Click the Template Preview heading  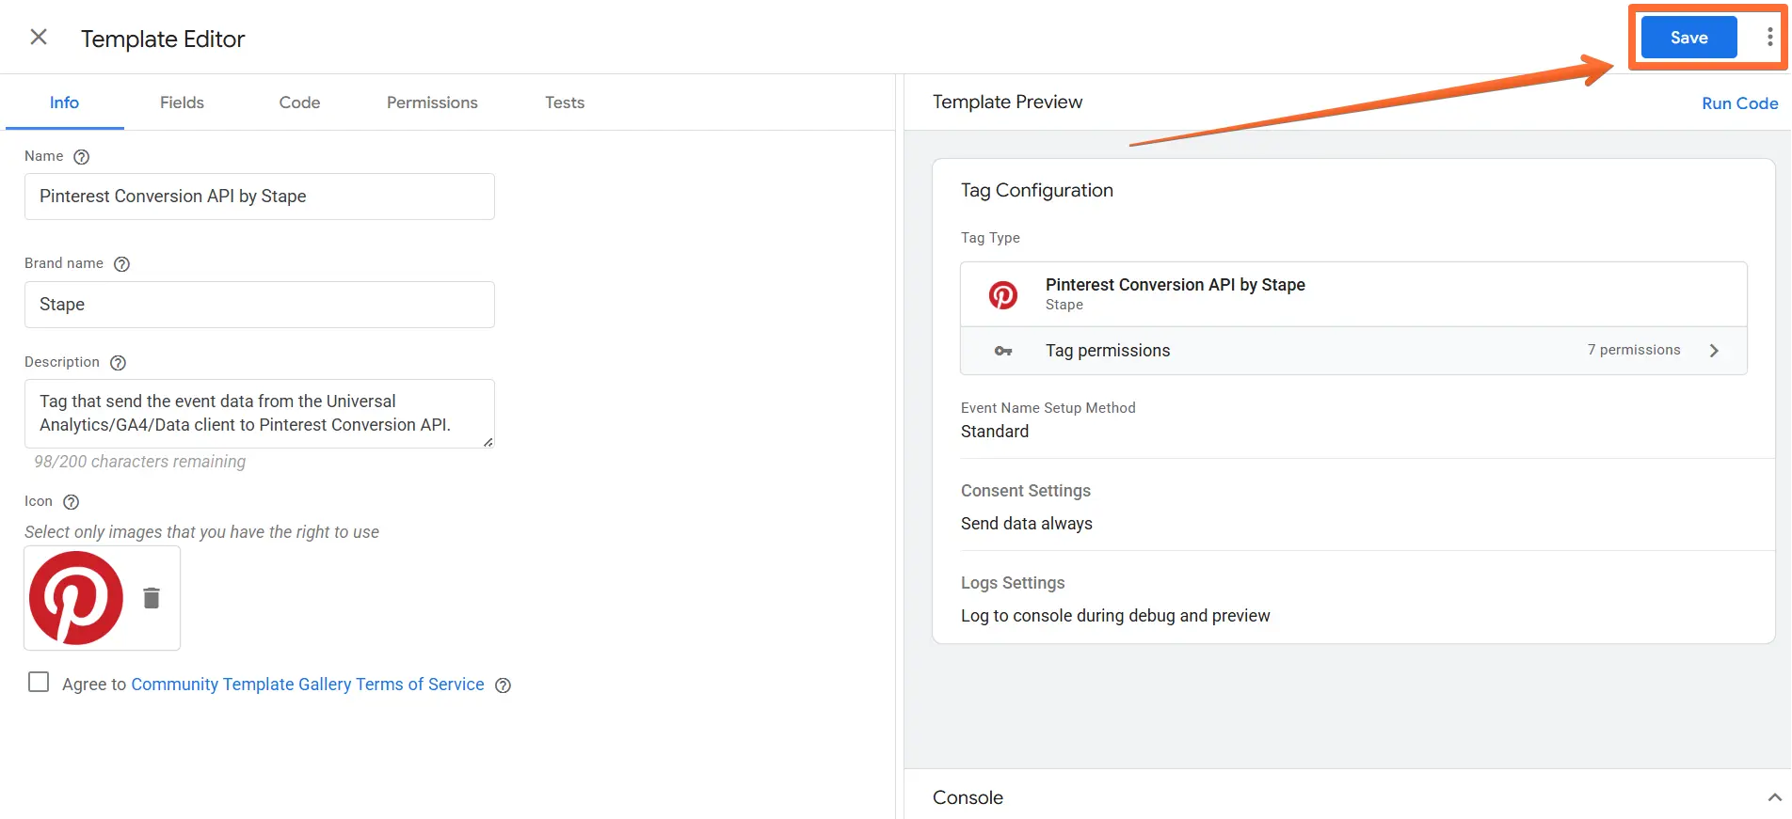pyautogui.click(x=1007, y=102)
